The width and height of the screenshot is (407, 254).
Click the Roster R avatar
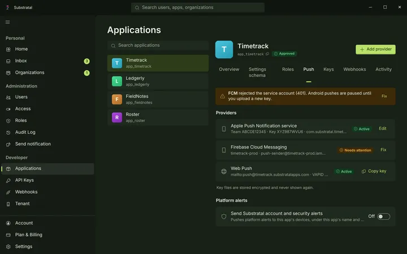coord(117,117)
